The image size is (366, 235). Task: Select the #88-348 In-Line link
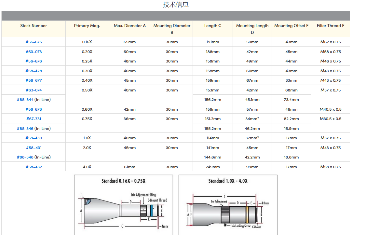click(25, 157)
